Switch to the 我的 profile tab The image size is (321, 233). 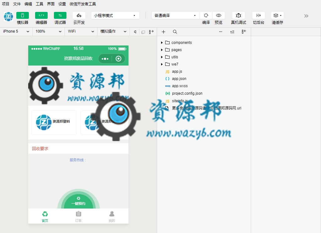click(x=112, y=216)
